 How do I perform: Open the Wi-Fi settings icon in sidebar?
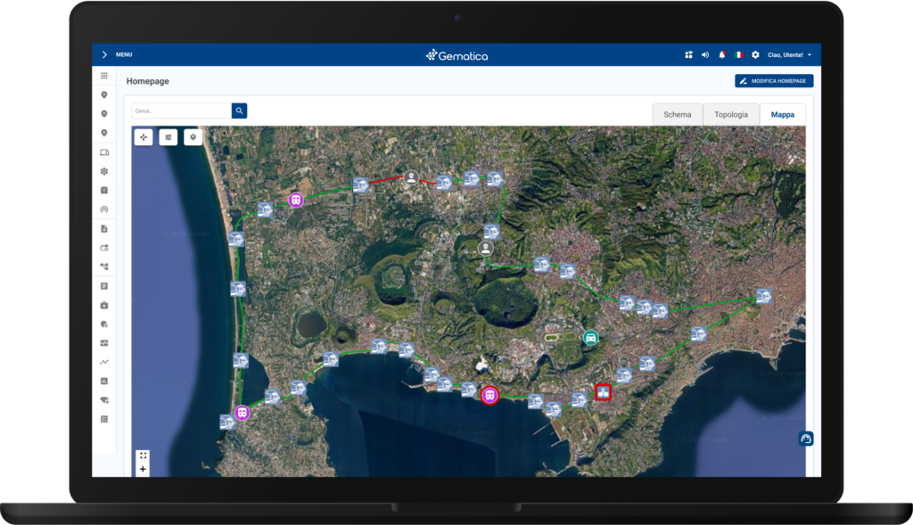(x=104, y=400)
